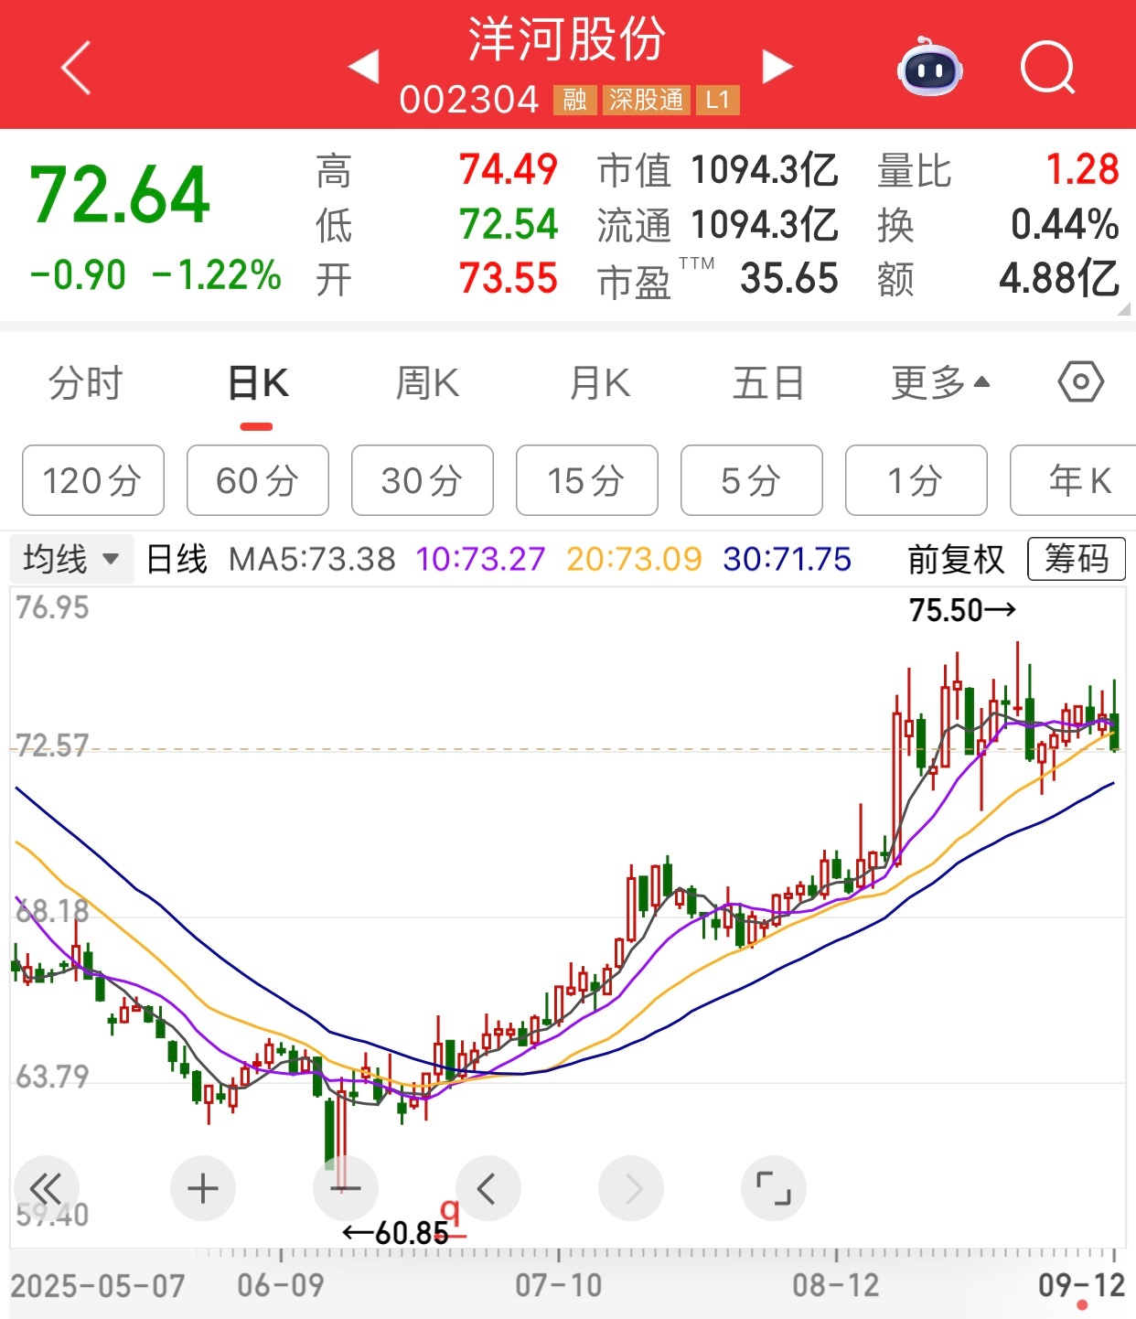Open the 均线 indicator dropdown

[x=71, y=558]
